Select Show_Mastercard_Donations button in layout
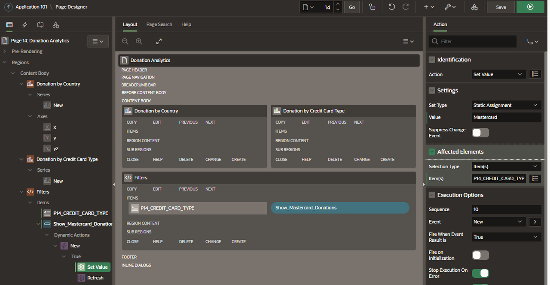 [340, 208]
